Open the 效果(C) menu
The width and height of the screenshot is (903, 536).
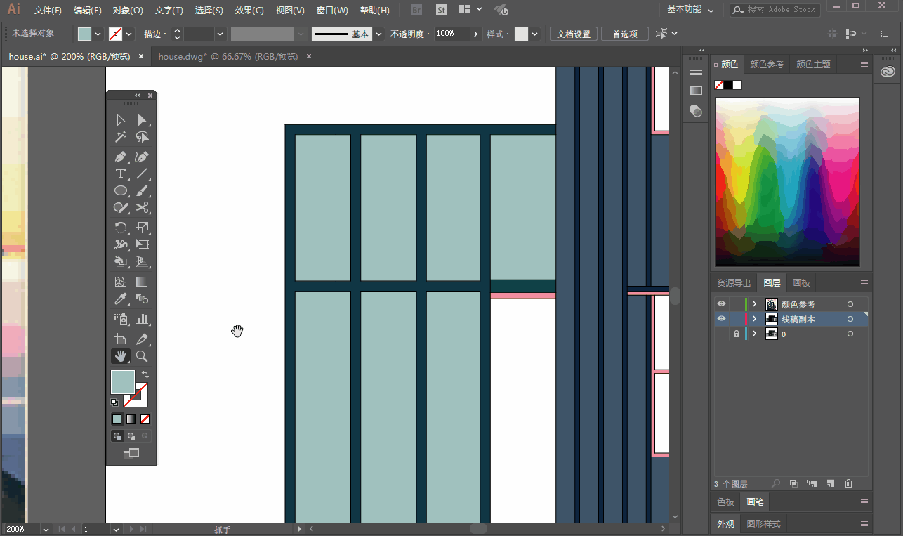(249, 11)
